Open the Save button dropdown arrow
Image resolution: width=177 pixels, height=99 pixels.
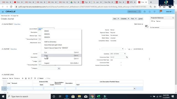pyautogui.click(x=118, y=19)
